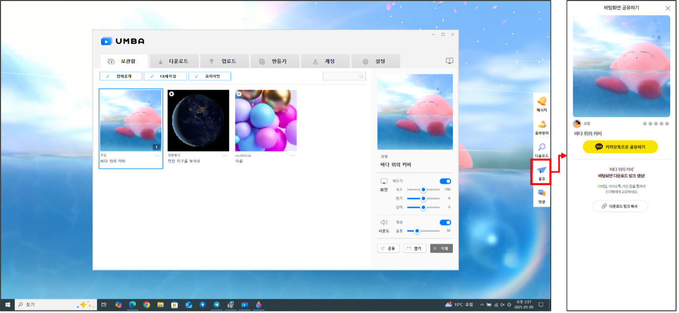
Task: Click the volume icon in system tray
Action: click(501, 305)
